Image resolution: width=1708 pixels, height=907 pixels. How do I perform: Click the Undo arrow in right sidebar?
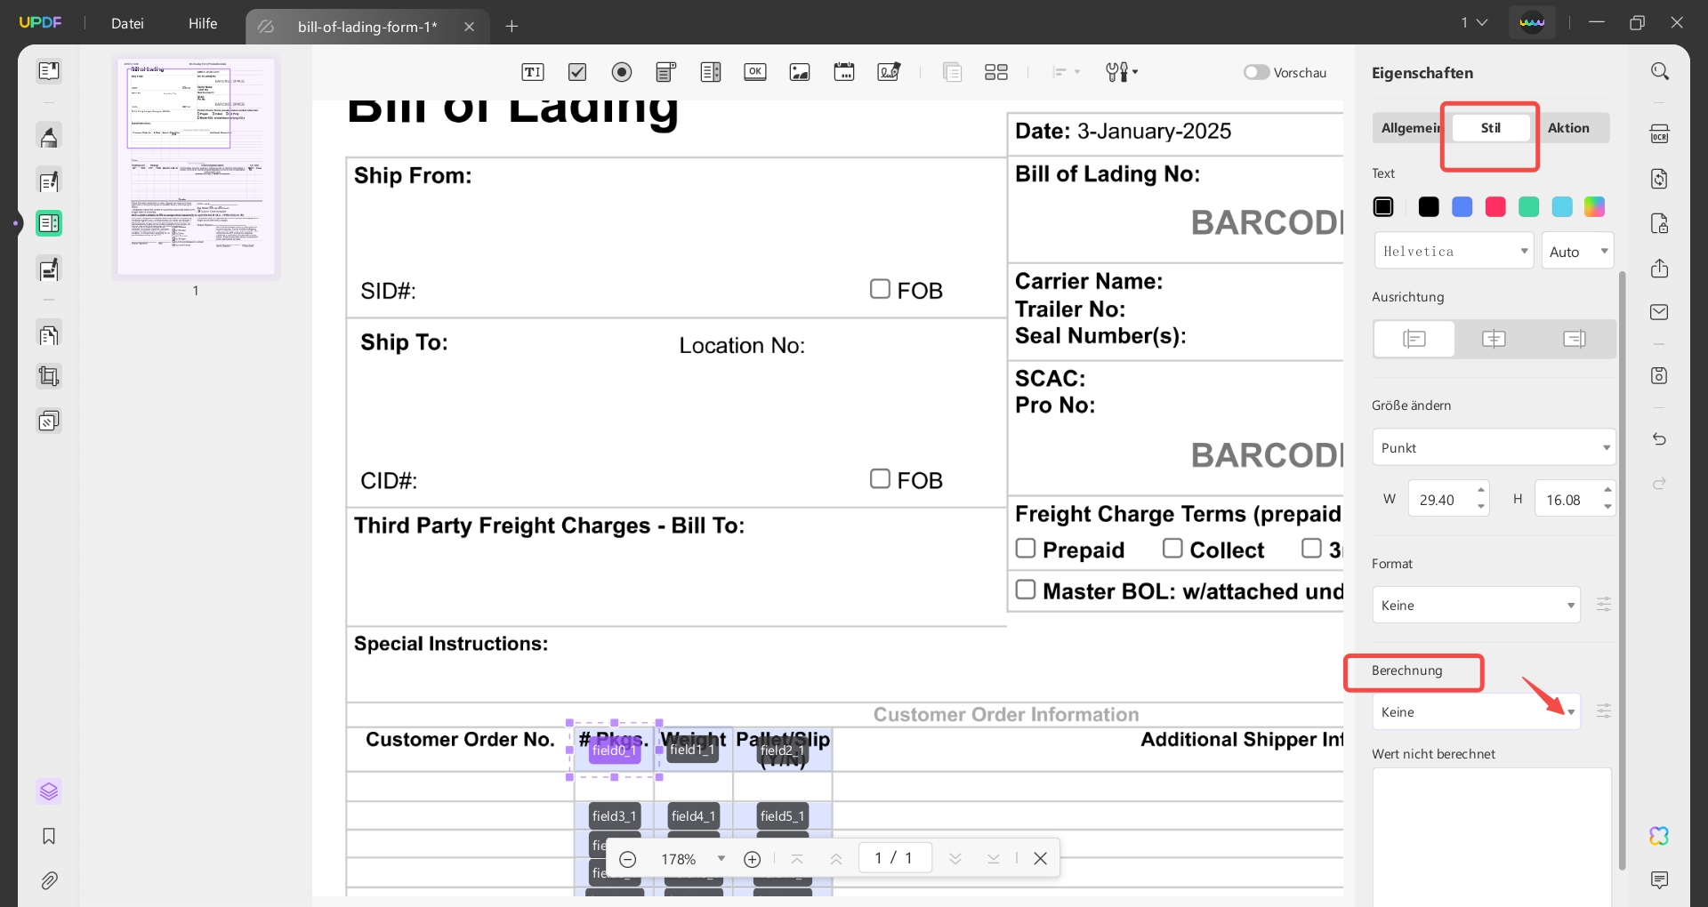pos(1660,439)
